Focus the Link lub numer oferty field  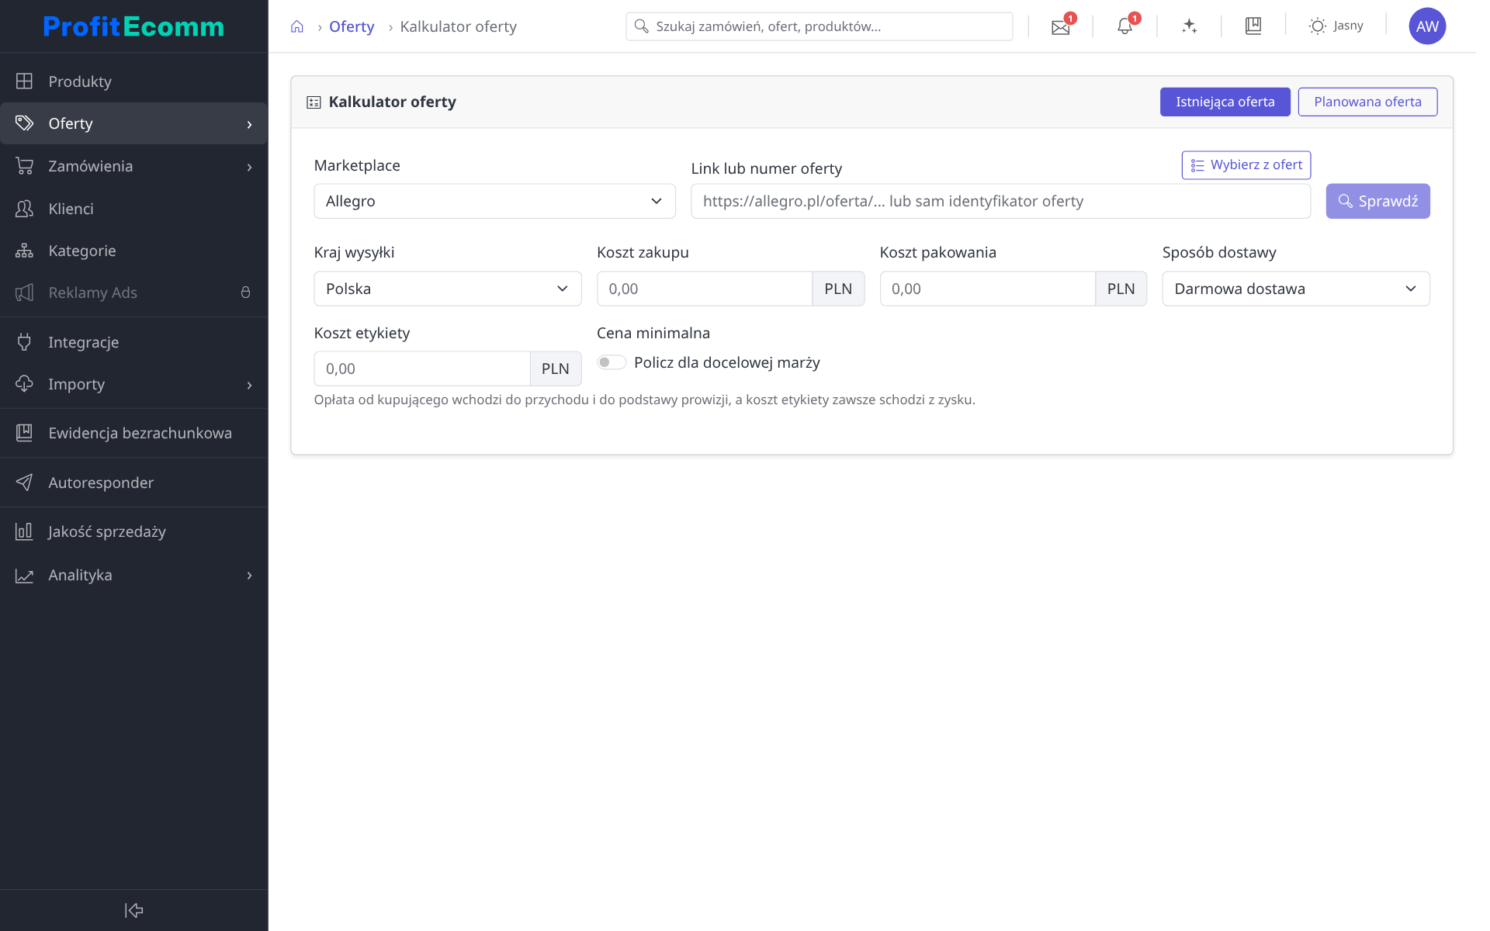click(x=1000, y=201)
